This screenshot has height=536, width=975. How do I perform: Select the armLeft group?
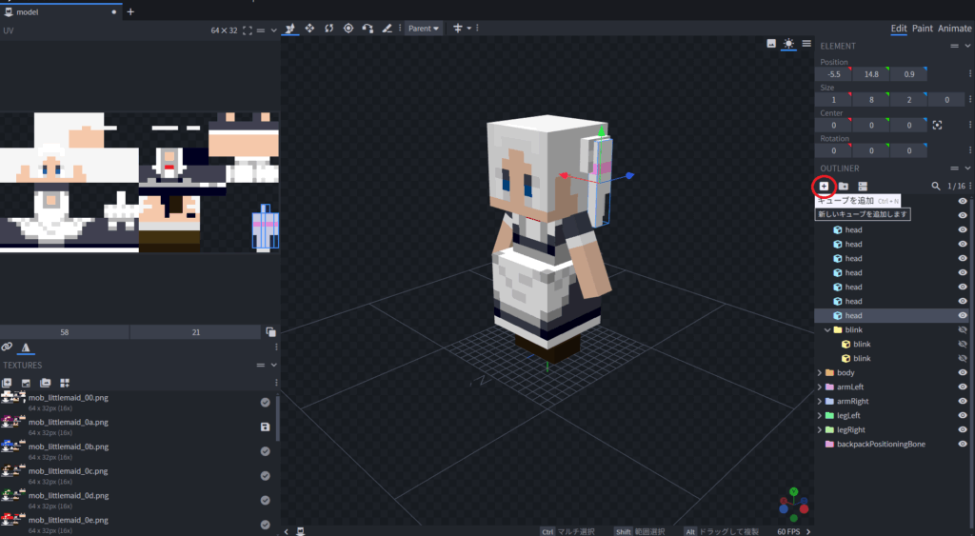[x=849, y=387]
